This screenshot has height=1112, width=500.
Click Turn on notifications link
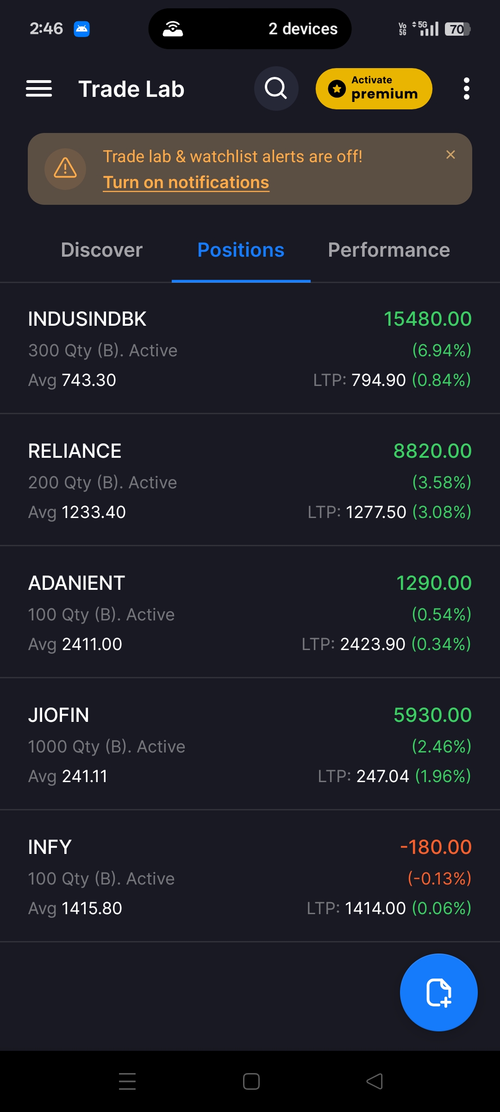coord(186,183)
